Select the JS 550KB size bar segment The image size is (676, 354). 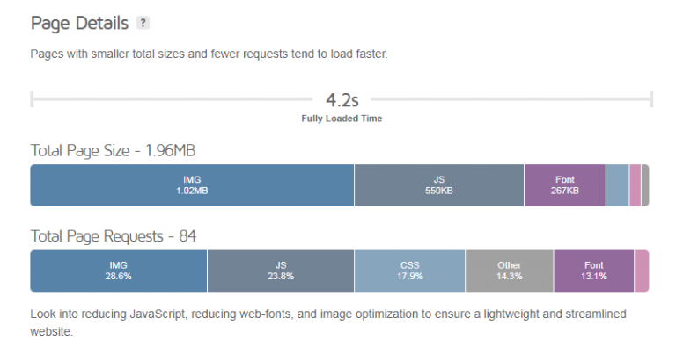438,185
